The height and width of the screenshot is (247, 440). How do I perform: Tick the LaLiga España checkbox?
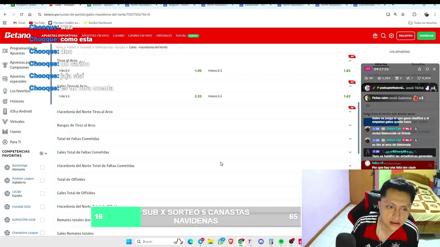click(x=42, y=193)
